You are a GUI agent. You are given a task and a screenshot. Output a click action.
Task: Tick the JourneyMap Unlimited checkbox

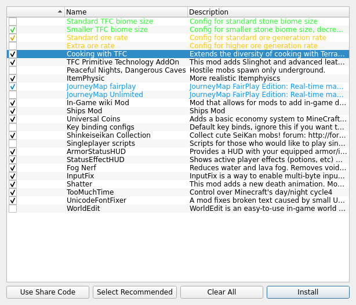pos(13,95)
